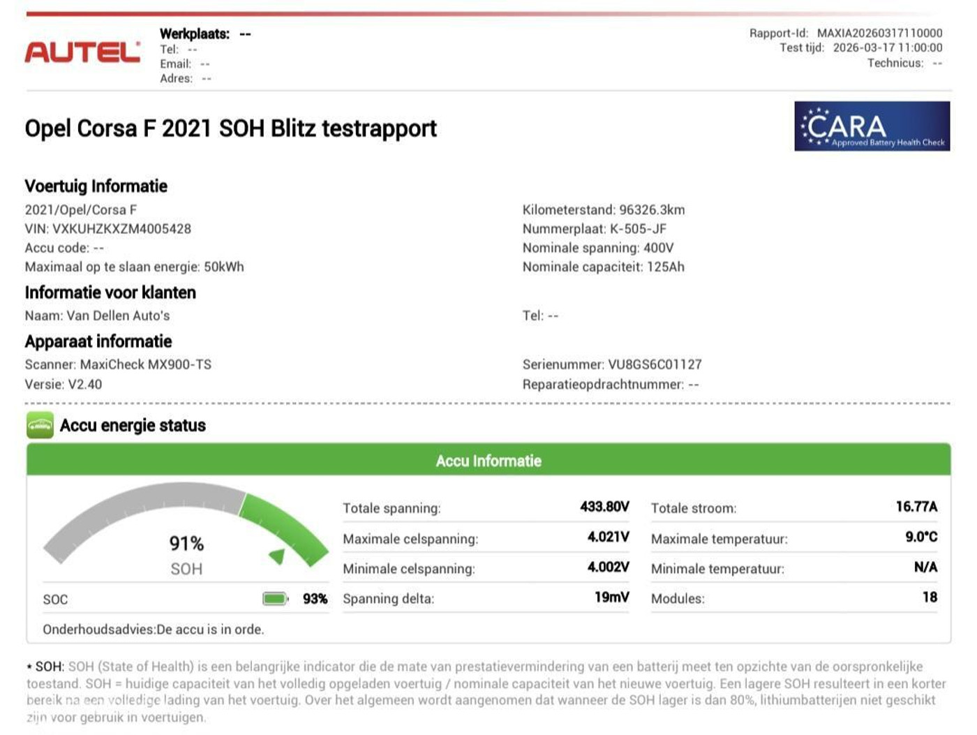The height and width of the screenshot is (735, 977).
Task: Click the Test tijd 2026-03-17 11:00:00
Action: pyautogui.click(x=860, y=48)
